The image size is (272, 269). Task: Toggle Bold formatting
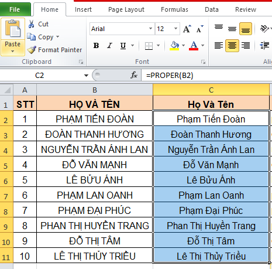pyautogui.click(x=96, y=46)
